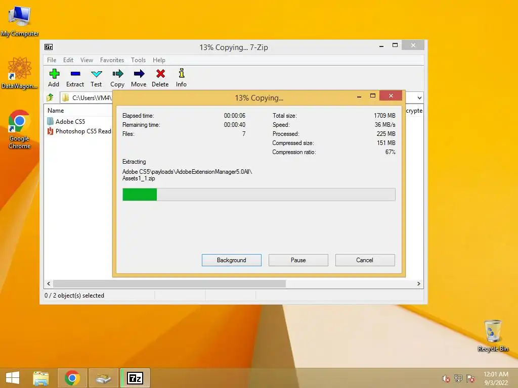Click the 151 MB compressed size value
518x388 pixels.
click(x=386, y=143)
